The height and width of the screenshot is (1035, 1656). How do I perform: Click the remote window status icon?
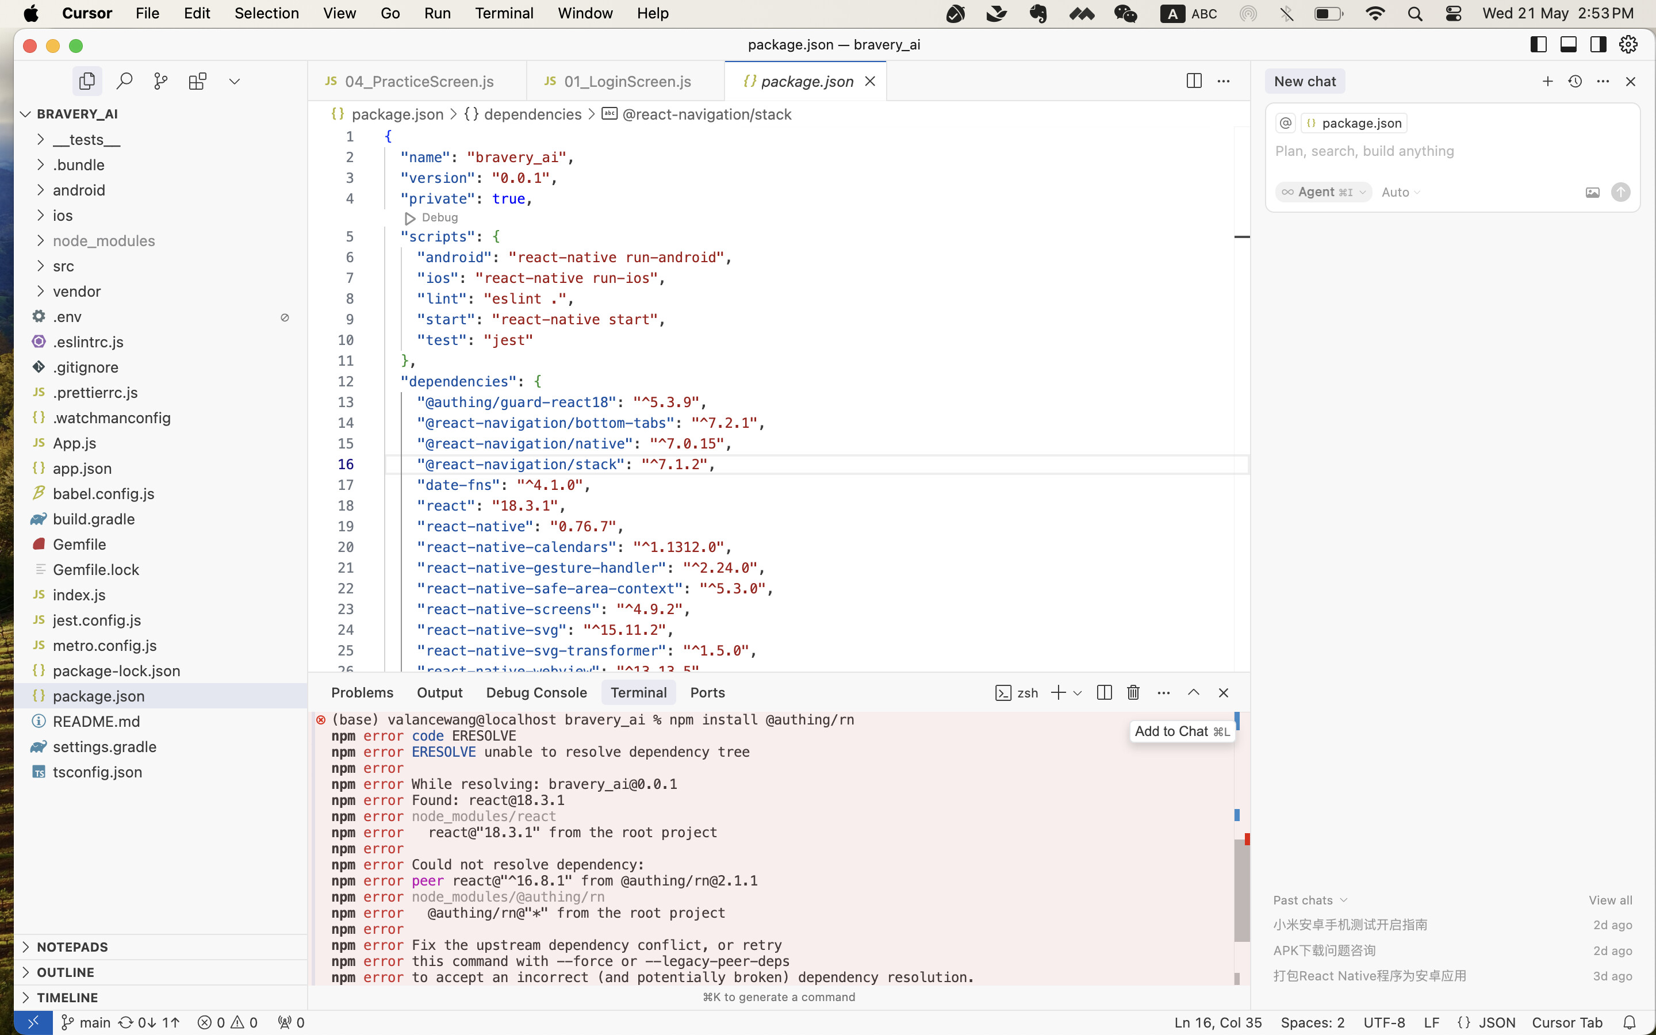tap(33, 1022)
